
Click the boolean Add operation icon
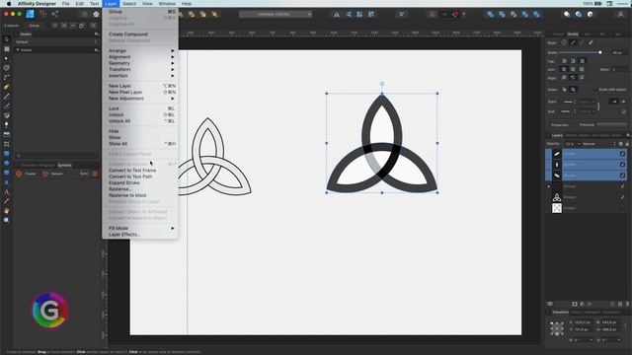coord(490,14)
